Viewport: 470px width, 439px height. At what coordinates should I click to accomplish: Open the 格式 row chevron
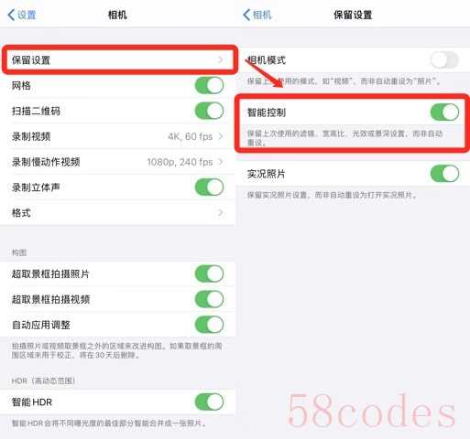221,212
